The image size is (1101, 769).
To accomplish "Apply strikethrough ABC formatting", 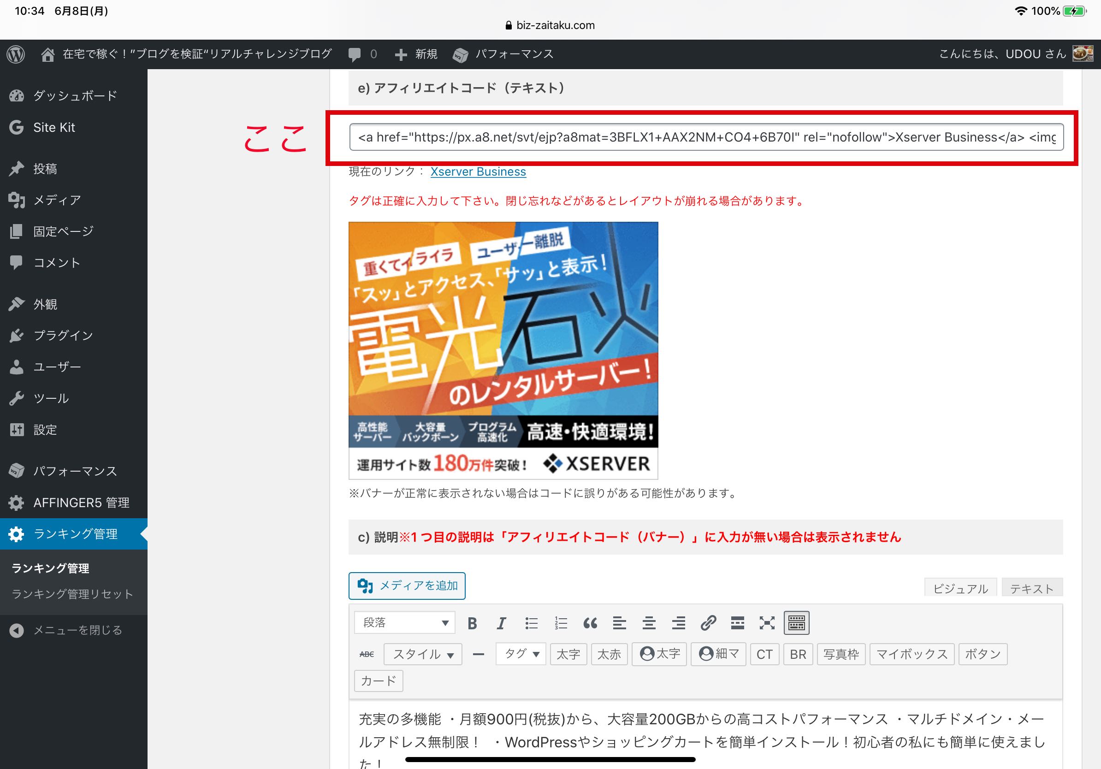I will click(x=367, y=654).
